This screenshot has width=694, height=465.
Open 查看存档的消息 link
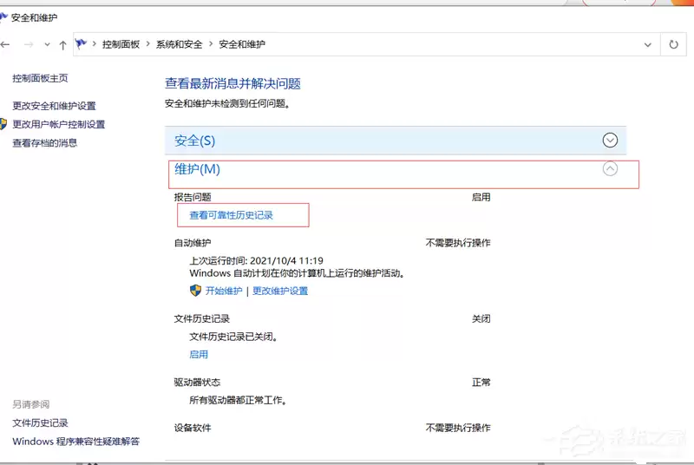[45, 143]
